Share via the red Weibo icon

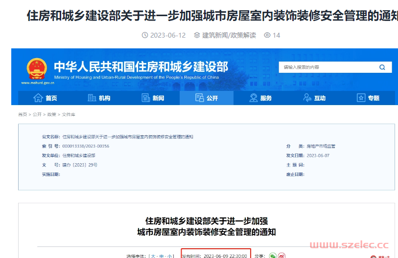point(281,256)
